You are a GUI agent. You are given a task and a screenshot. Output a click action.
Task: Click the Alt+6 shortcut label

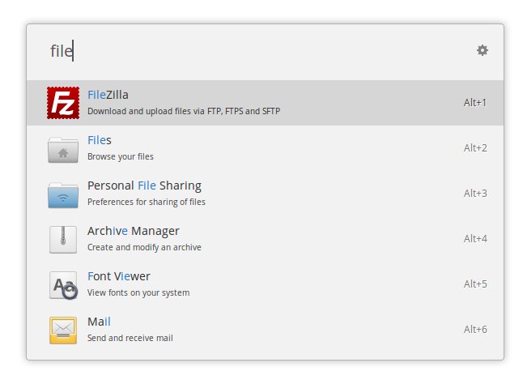(x=475, y=329)
